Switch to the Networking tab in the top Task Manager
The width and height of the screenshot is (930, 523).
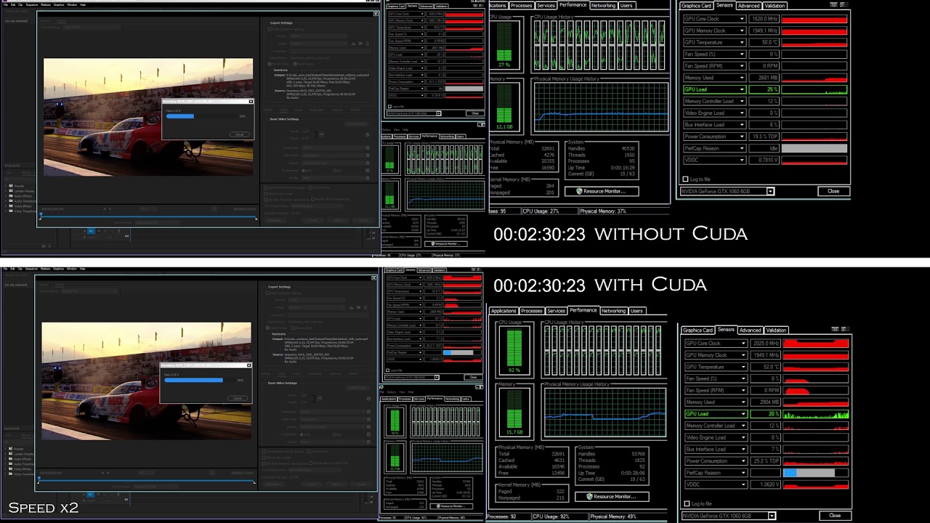pos(603,5)
